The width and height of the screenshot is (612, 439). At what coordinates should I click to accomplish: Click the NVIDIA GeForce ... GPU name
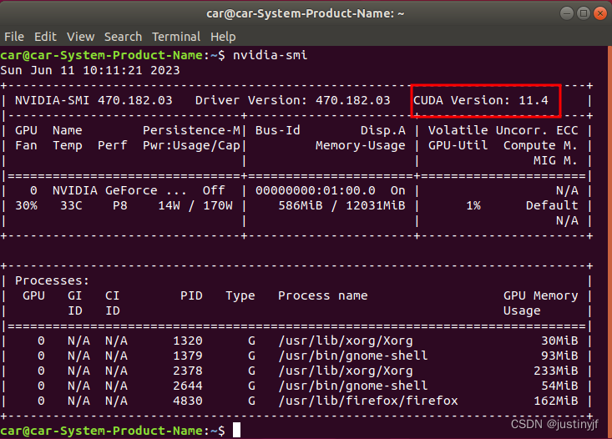click(119, 190)
